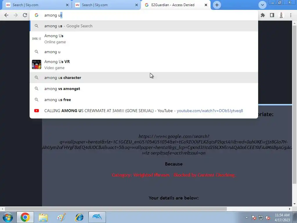Image resolution: width=297 pixels, height=223 pixels.
Task: Choose 'among us - Google Search' suggestion
Action: (144, 26)
